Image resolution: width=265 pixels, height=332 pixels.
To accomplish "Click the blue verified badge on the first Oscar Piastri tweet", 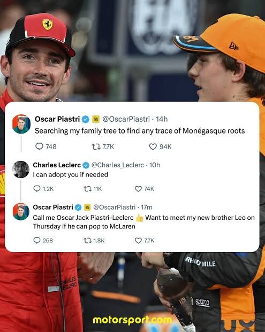I will click(x=85, y=119).
